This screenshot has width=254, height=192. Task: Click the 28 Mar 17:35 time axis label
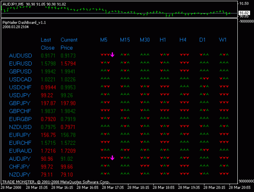(x=113, y=188)
